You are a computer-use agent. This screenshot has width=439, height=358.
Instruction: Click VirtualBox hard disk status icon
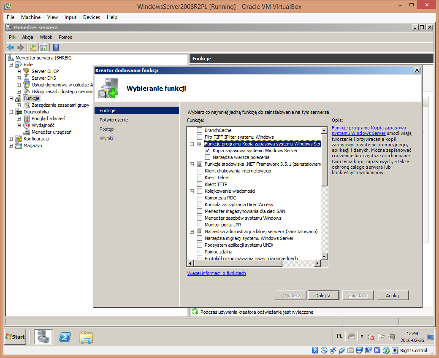[315, 350]
